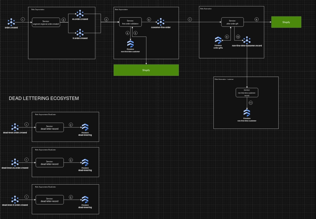
Task: Select the fr.order.created topic icon
Action: (80, 33)
